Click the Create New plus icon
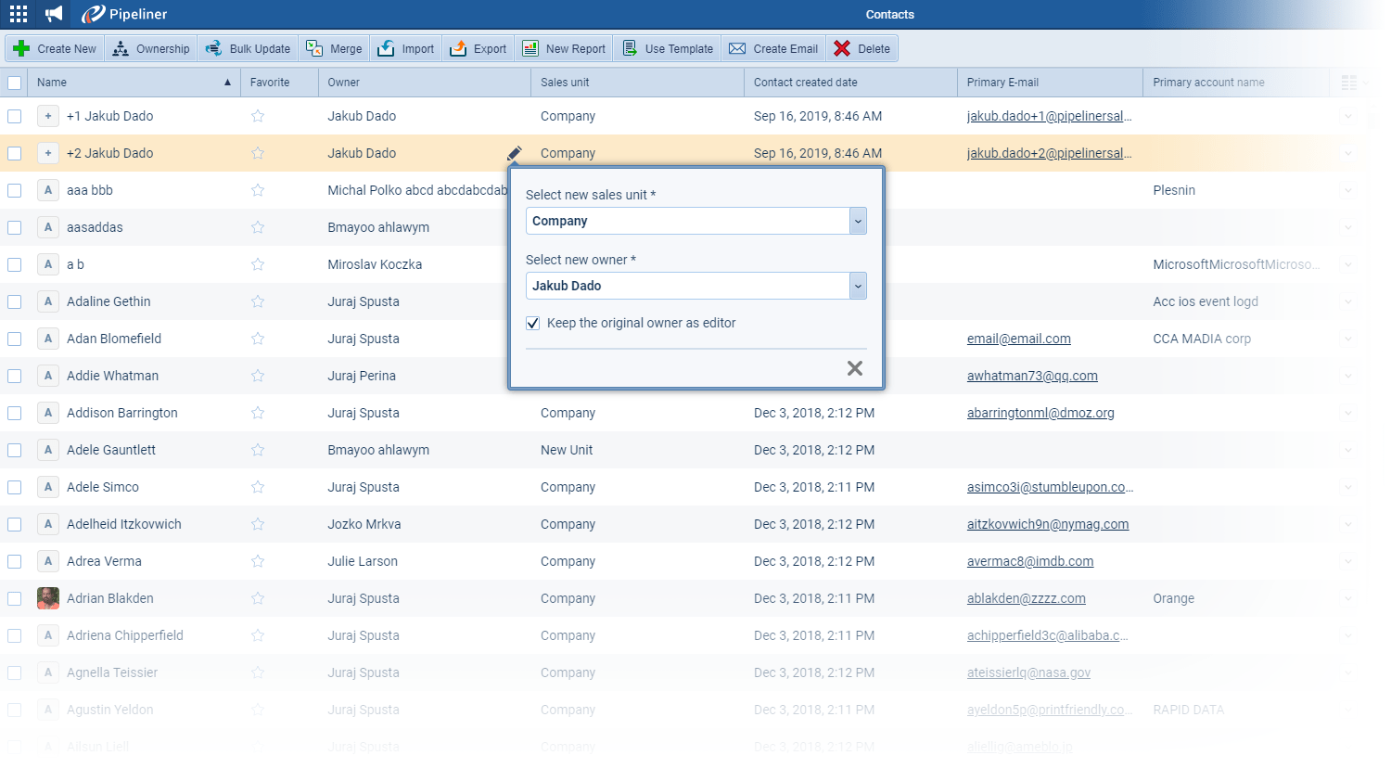Viewport: 1391px width, 781px height. (22, 49)
